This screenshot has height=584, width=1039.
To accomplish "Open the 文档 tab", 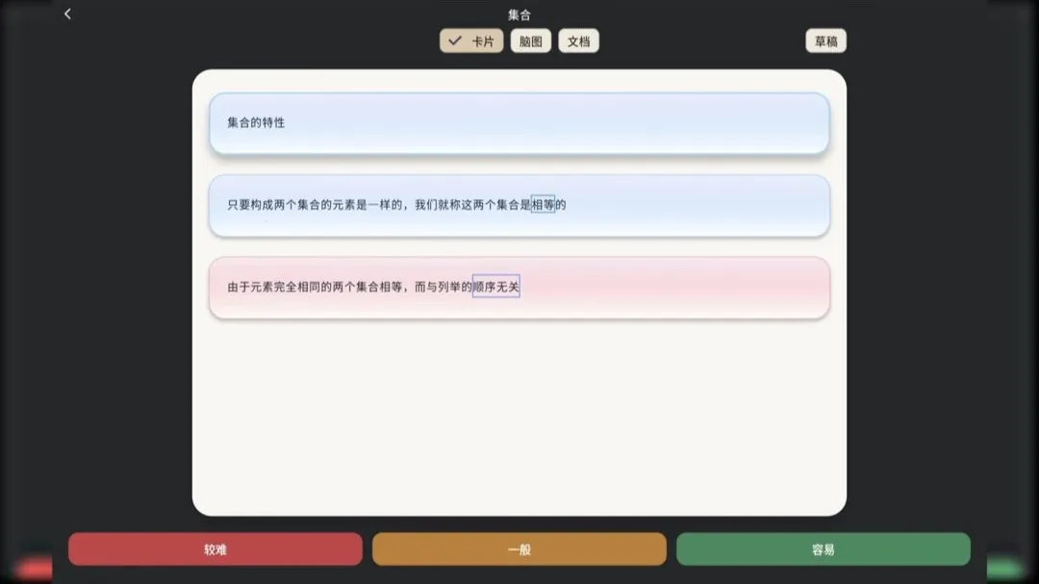I will 578,41.
